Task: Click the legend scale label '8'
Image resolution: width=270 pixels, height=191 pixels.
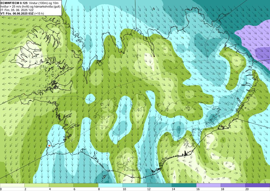Action: click(99, 189)
